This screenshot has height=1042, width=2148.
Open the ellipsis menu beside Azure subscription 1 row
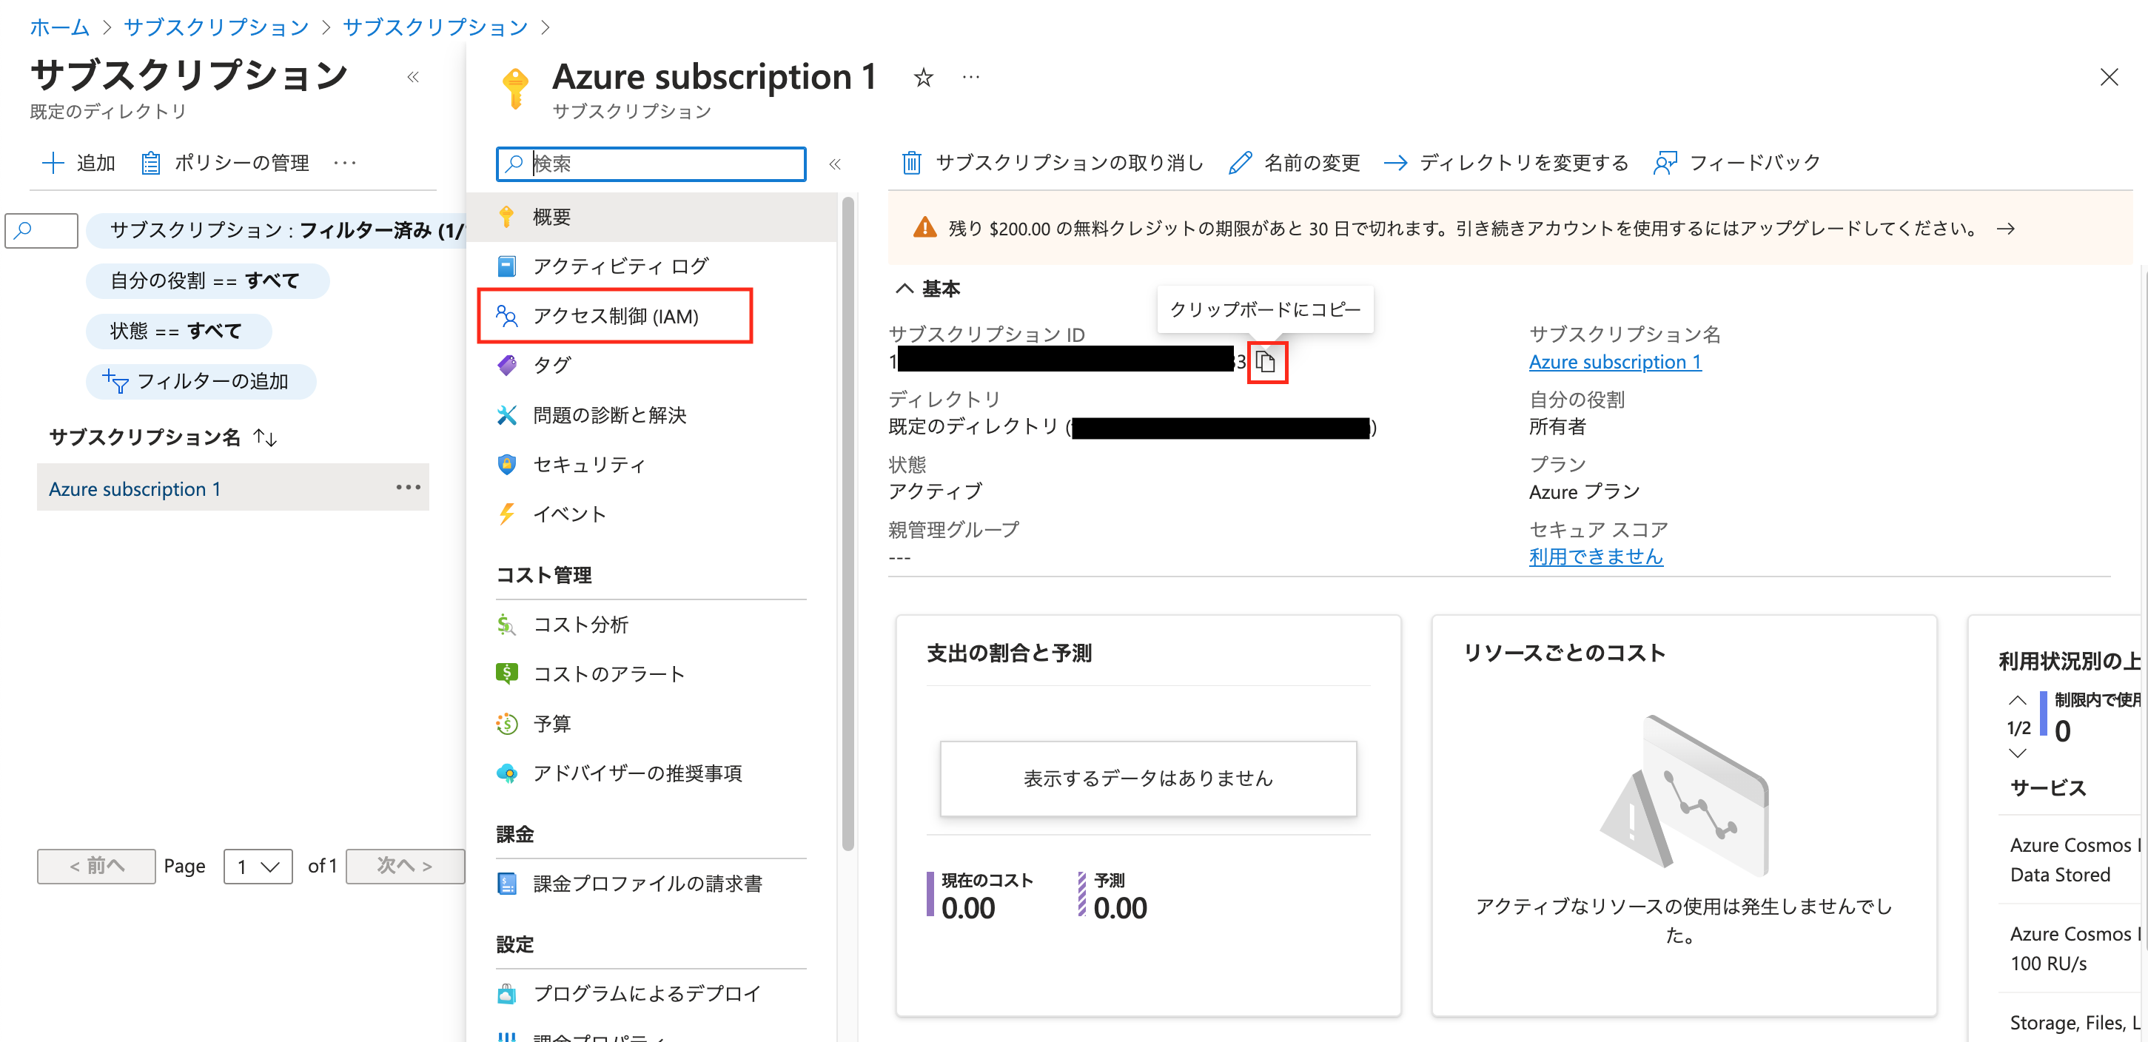click(x=408, y=487)
